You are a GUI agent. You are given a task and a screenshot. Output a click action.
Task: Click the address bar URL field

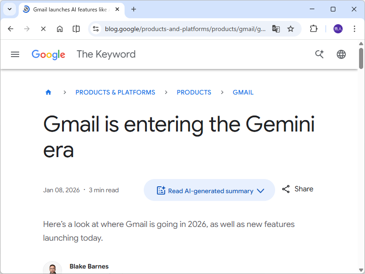coord(185,29)
